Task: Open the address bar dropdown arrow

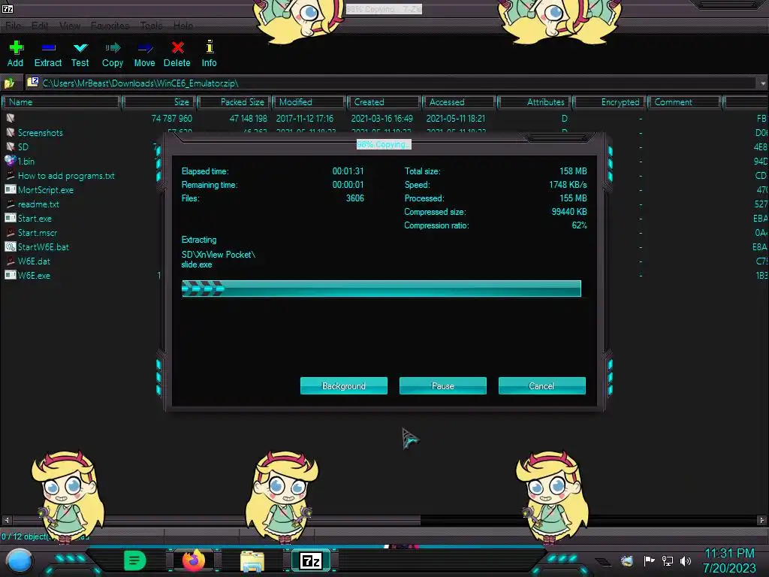Action: [763, 83]
